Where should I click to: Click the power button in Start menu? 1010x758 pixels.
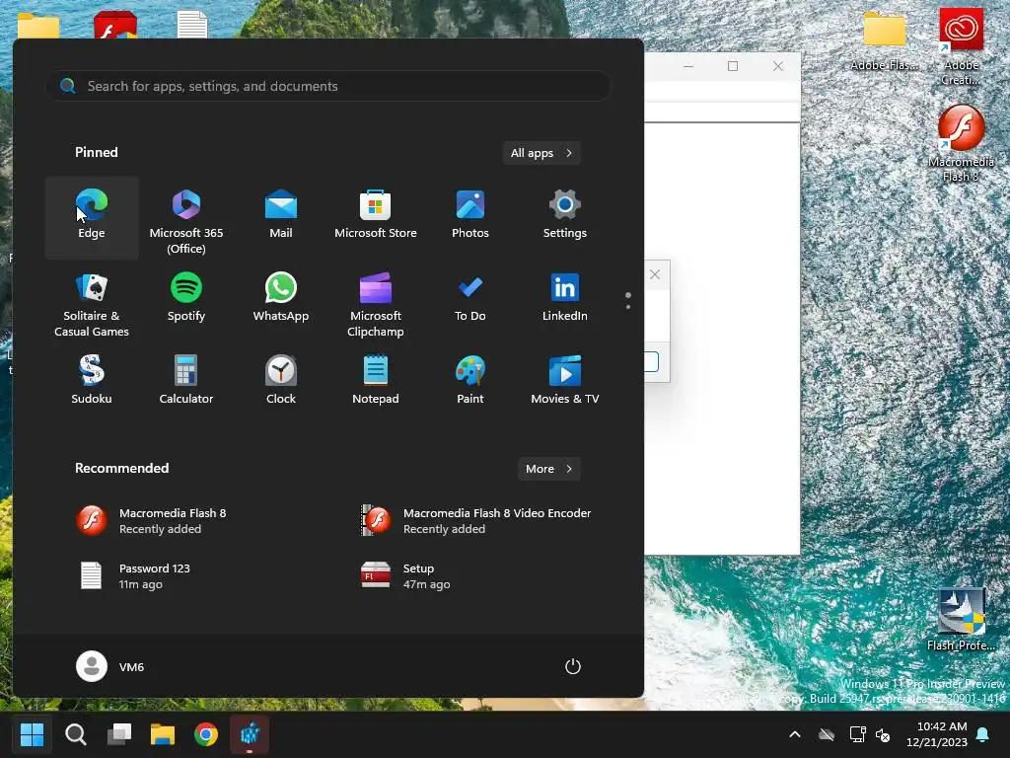click(573, 666)
